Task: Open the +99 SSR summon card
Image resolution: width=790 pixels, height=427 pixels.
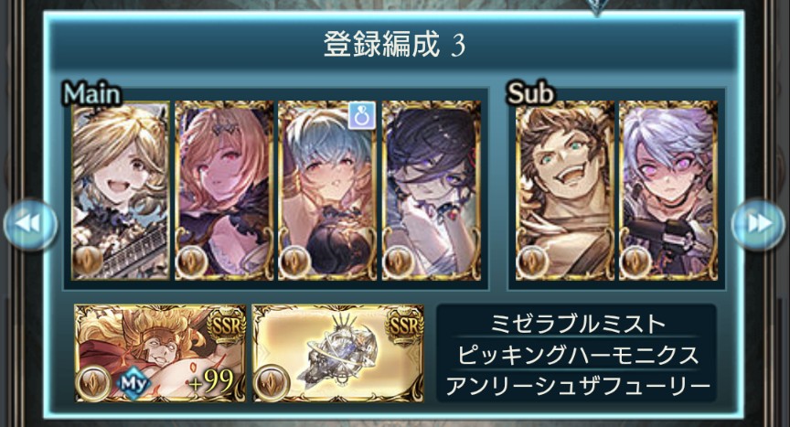Action: pos(160,353)
